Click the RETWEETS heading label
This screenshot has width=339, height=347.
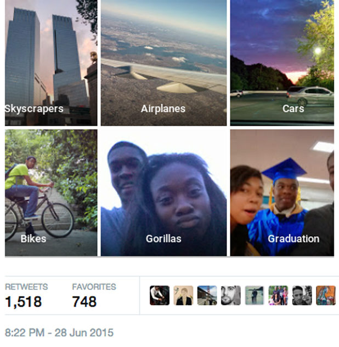coord(26,287)
